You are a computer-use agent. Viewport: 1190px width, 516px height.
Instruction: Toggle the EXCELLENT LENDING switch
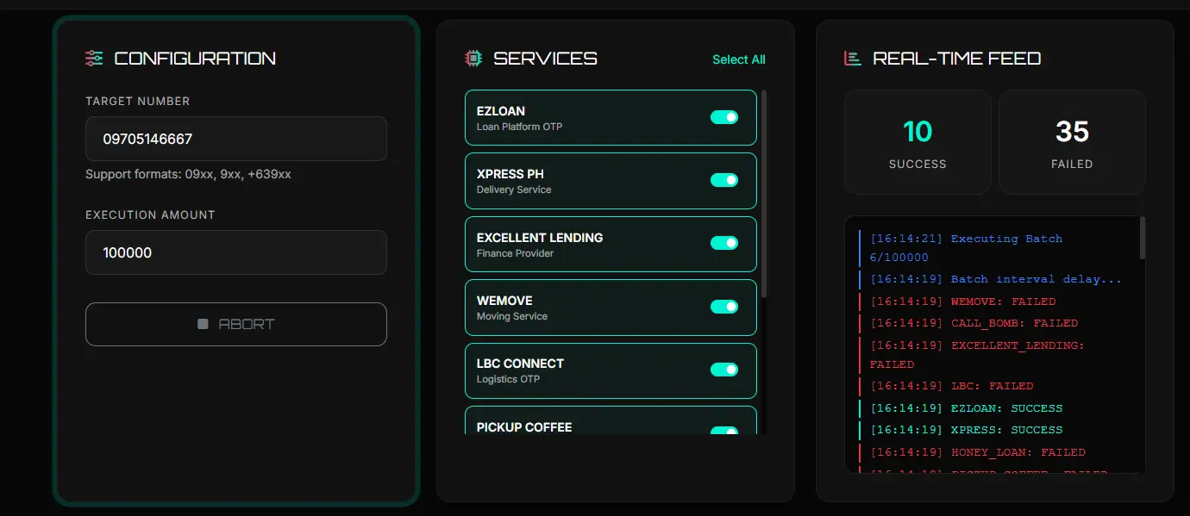(x=724, y=243)
